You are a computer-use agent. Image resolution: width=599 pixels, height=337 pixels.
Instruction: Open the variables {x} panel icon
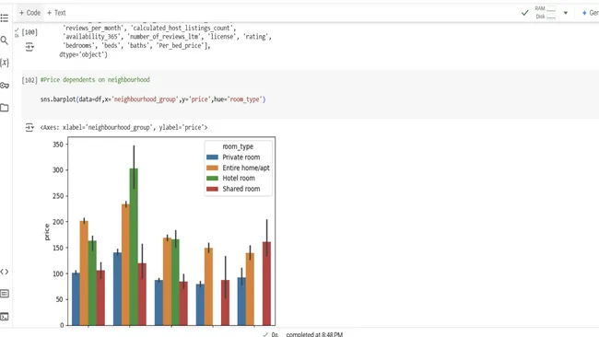(x=5, y=63)
